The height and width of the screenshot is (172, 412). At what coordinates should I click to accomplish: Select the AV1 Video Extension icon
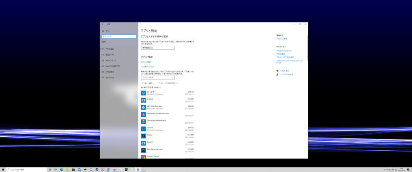[x=144, y=107]
